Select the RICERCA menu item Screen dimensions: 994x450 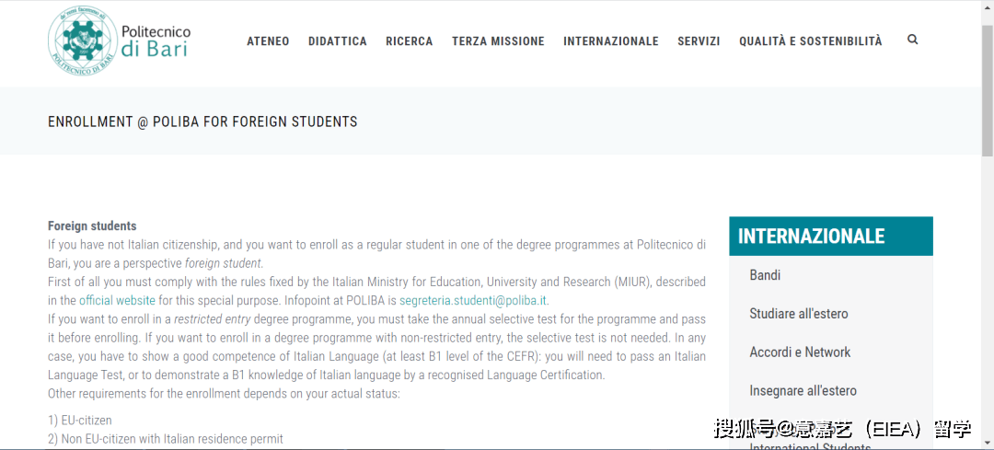click(410, 41)
